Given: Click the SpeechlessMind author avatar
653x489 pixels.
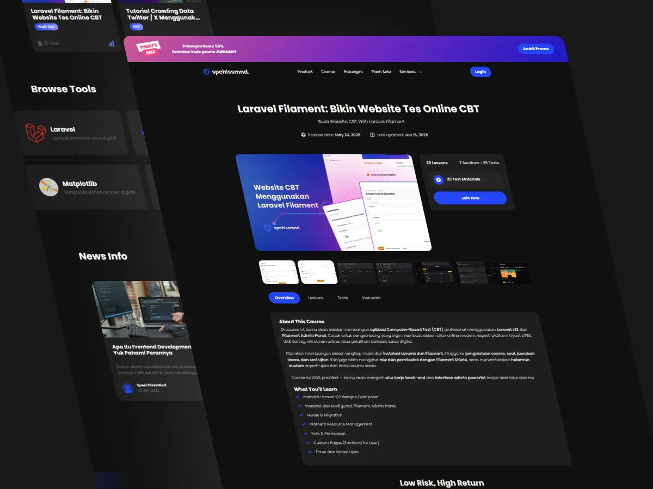Looking at the screenshot, I should point(128,388).
